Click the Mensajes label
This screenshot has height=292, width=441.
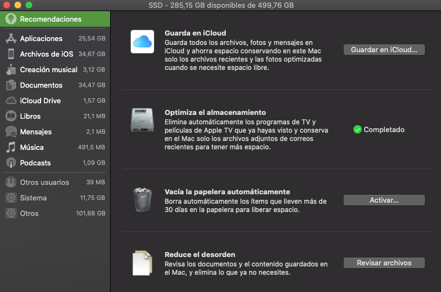click(36, 132)
